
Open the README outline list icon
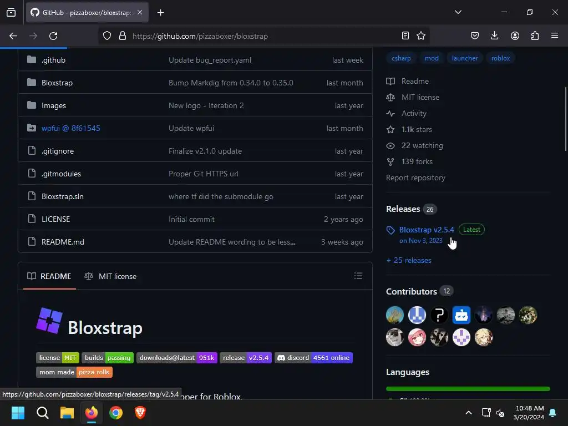[358, 276]
